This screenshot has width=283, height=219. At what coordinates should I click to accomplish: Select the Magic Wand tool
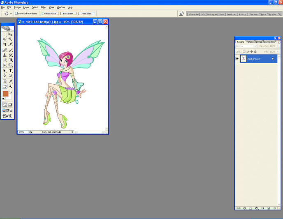[x=10, y=39]
